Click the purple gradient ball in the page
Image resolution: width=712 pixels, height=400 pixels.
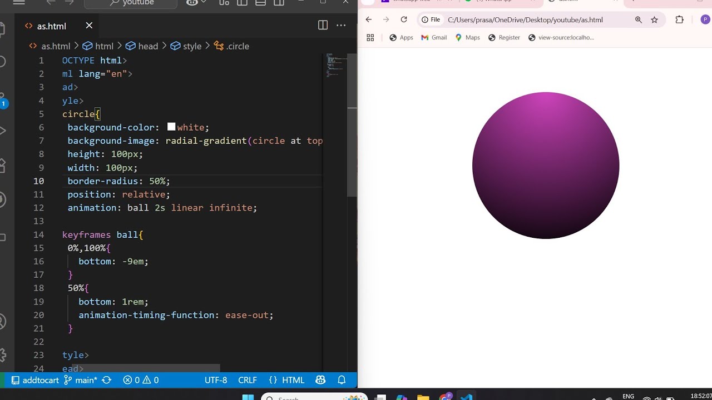[x=546, y=166]
